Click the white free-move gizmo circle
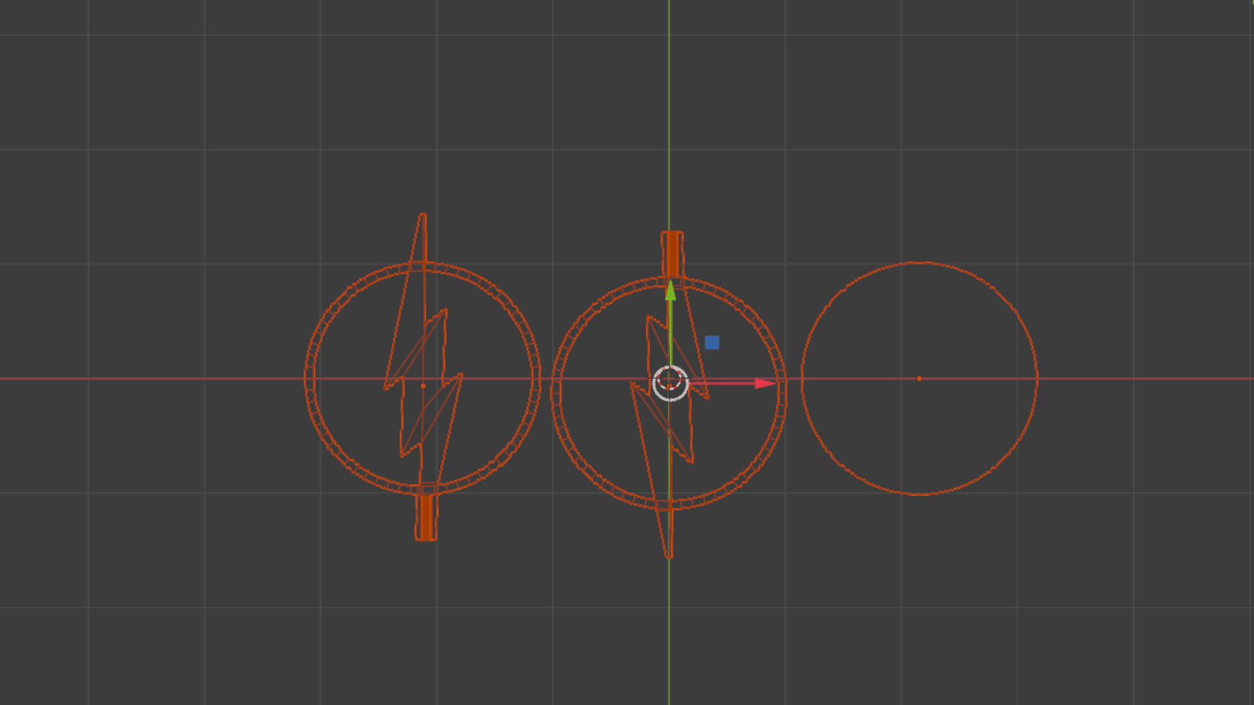Viewport: 1254px width, 705px height. (670, 383)
